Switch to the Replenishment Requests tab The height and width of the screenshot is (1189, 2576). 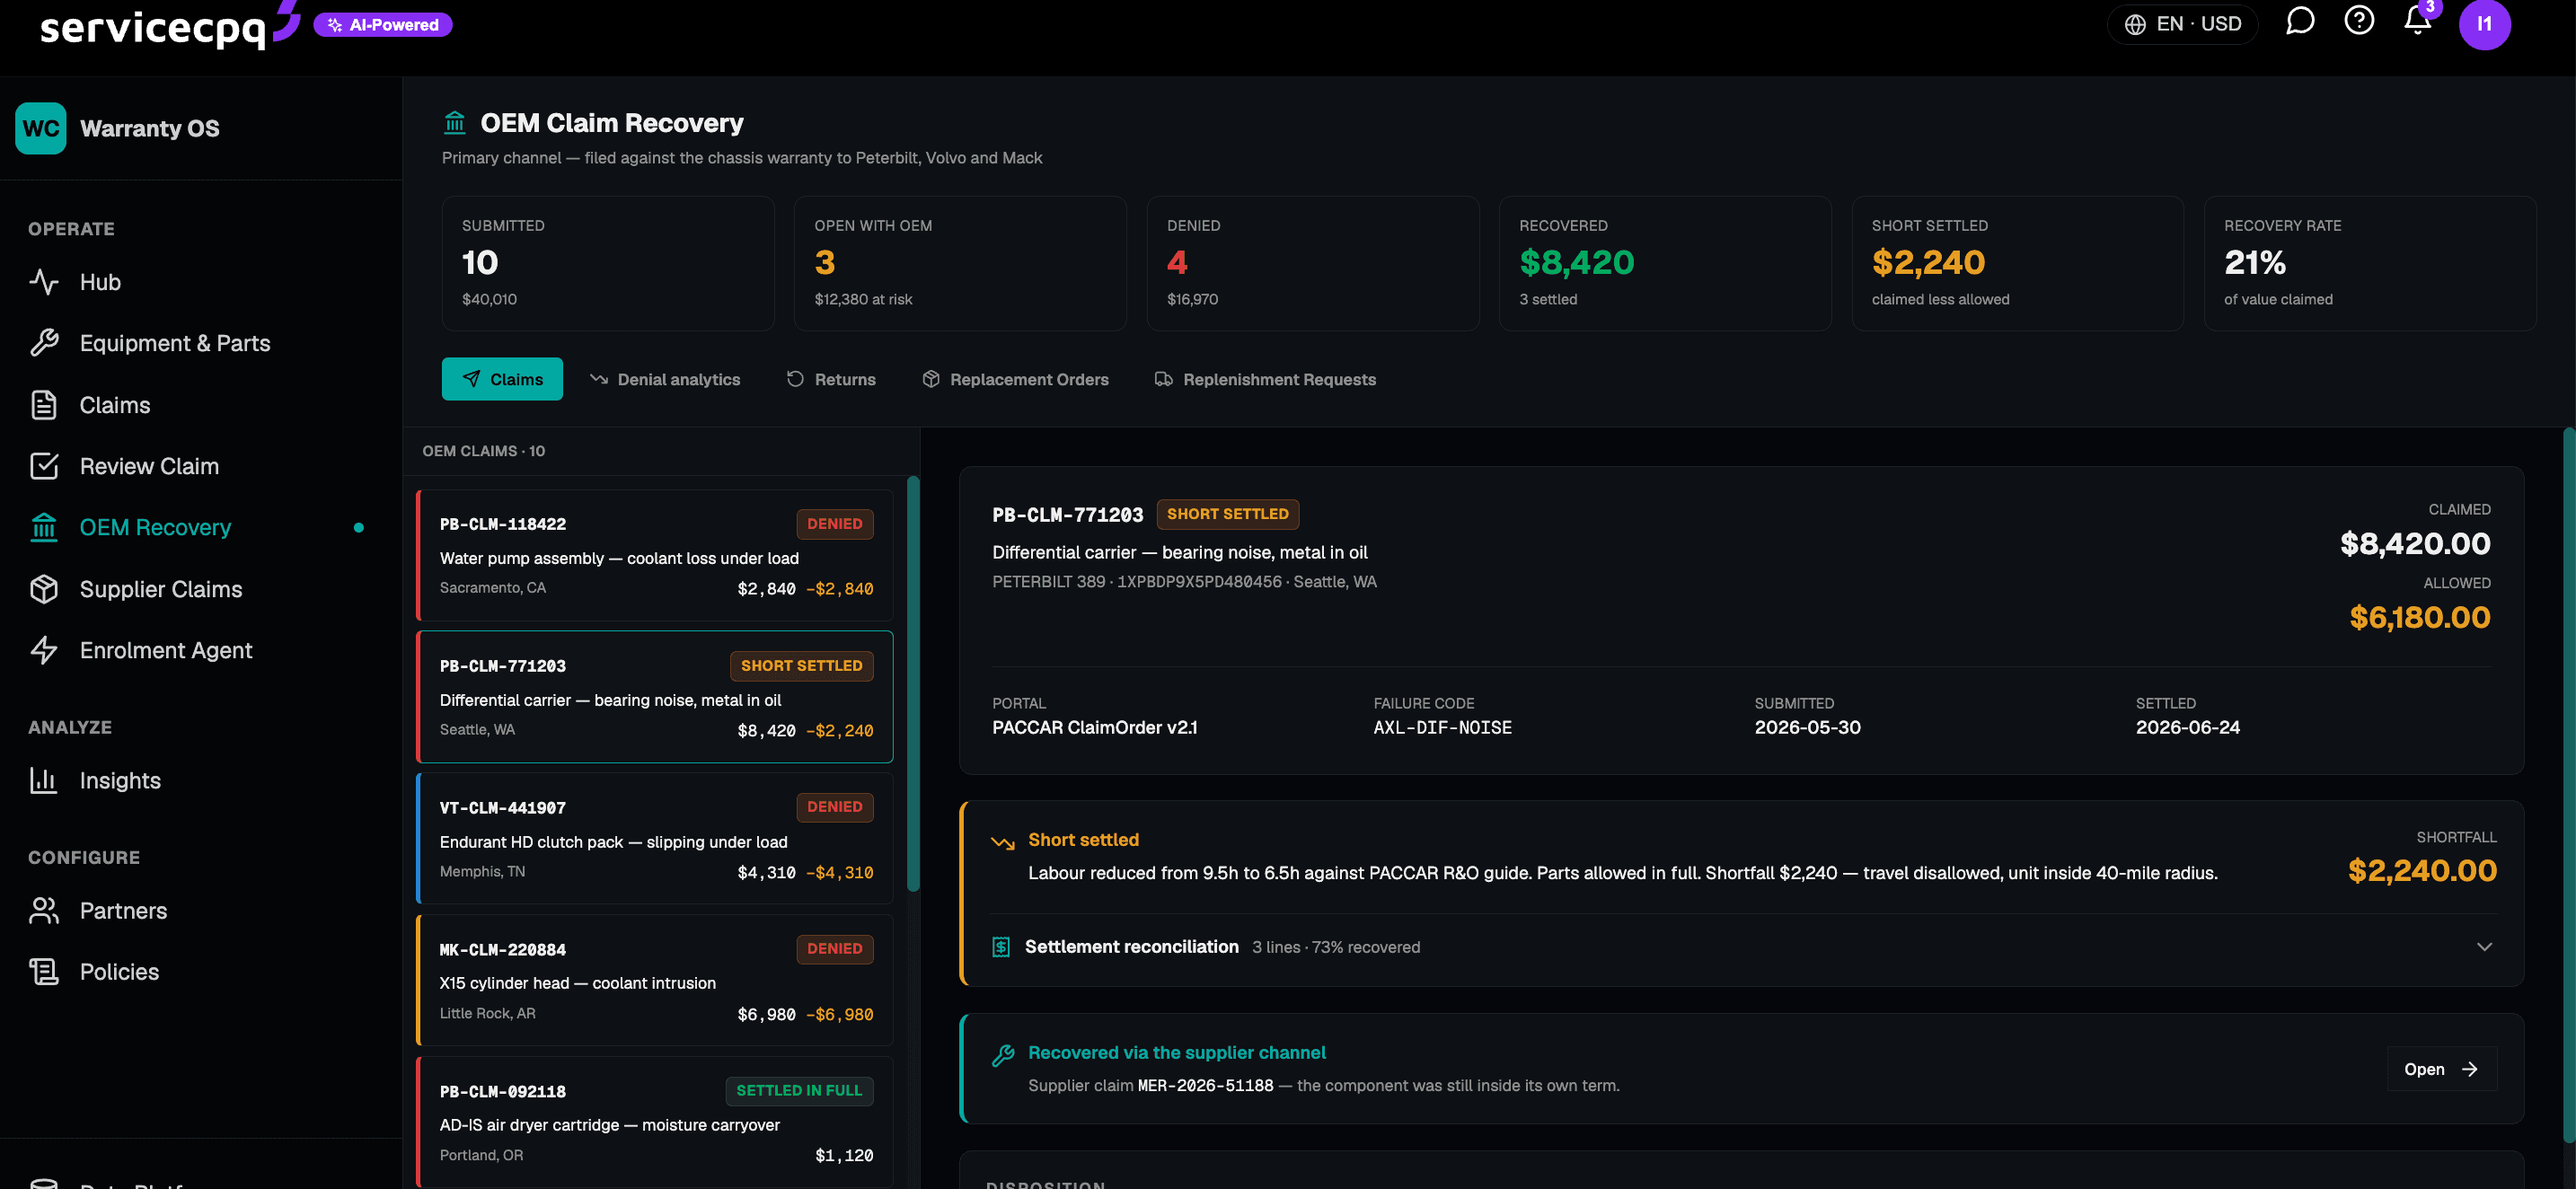pos(1265,379)
